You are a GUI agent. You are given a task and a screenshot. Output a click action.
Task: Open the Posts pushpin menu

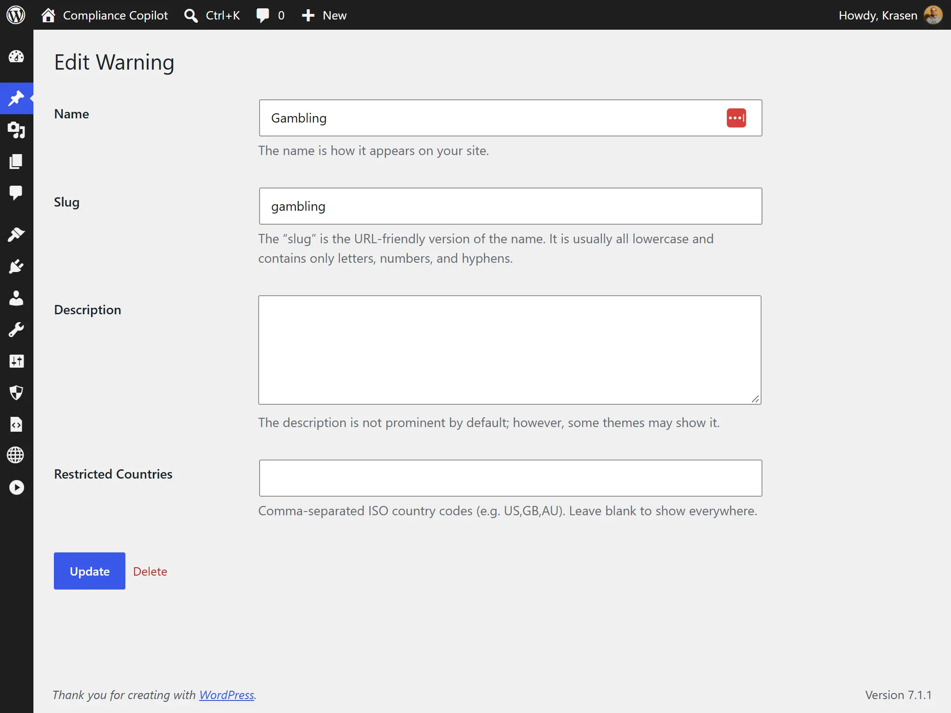tap(16, 98)
